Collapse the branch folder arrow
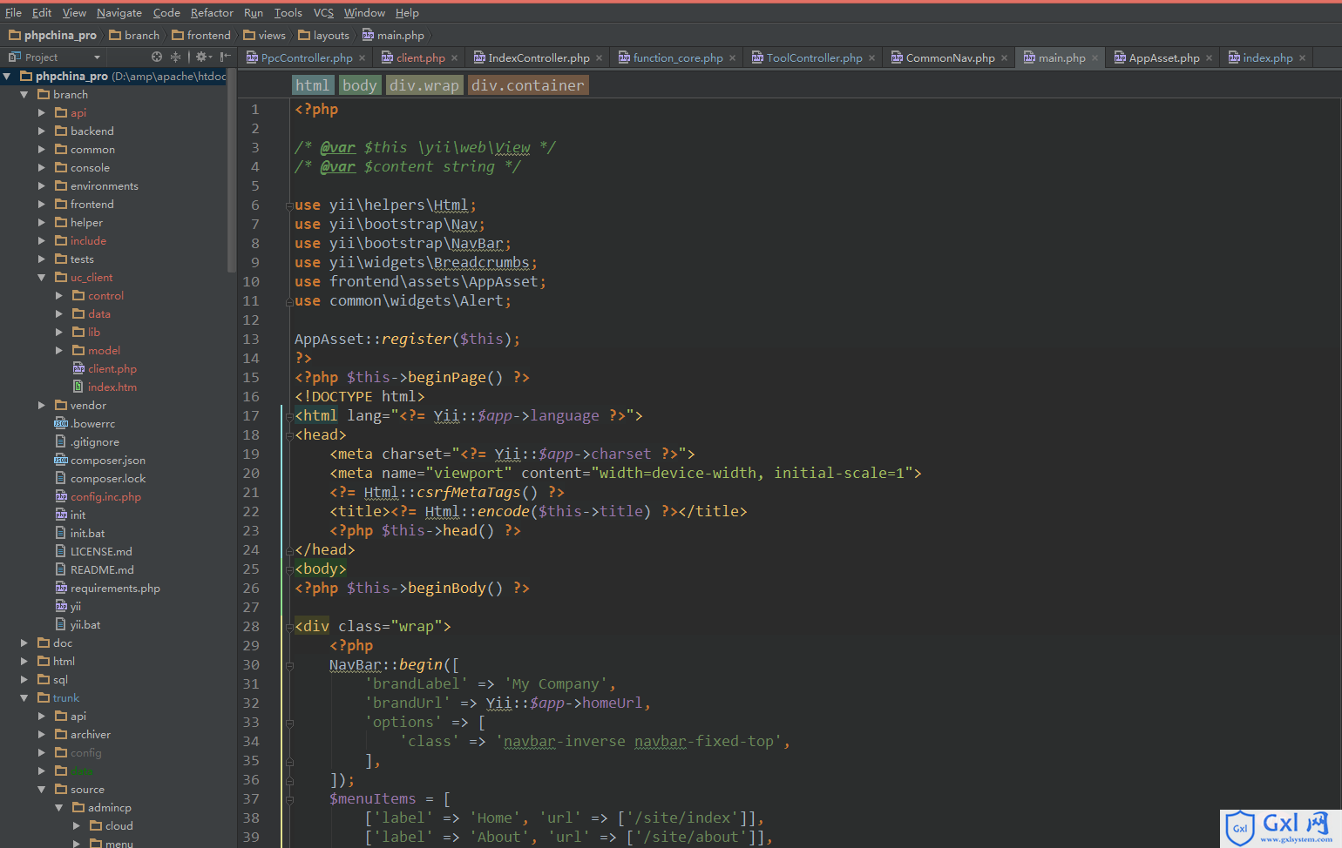The height and width of the screenshot is (848, 1342). point(24,94)
